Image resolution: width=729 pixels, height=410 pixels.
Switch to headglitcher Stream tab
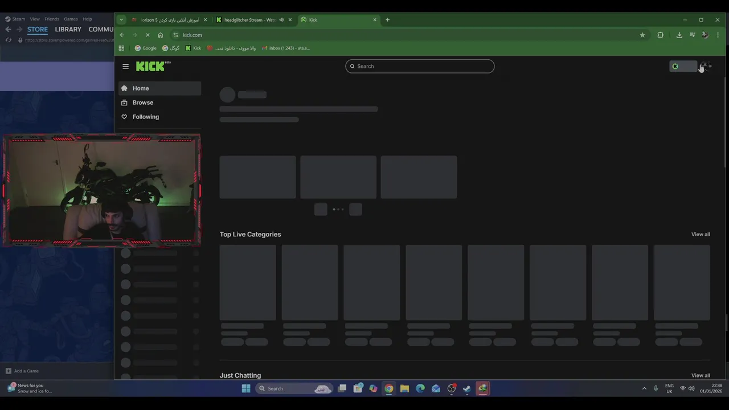coord(249,20)
